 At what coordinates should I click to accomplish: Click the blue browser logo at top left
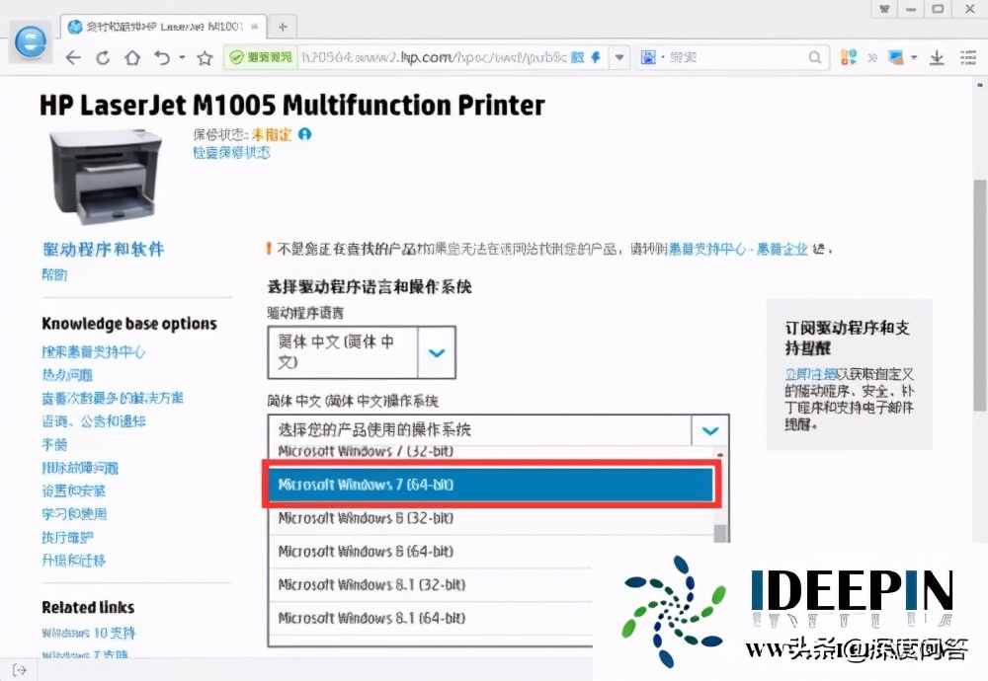[x=30, y=43]
